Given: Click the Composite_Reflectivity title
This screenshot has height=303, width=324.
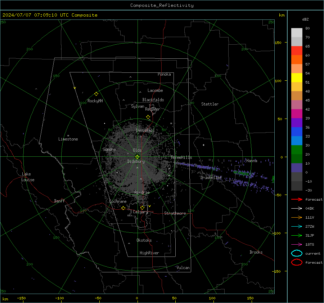Looking at the screenshot, I should pyautogui.click(x=162, y=5).
